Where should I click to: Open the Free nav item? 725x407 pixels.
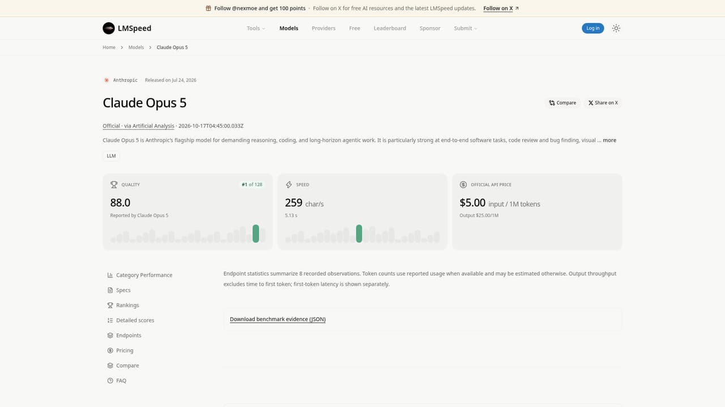[355, 28]
